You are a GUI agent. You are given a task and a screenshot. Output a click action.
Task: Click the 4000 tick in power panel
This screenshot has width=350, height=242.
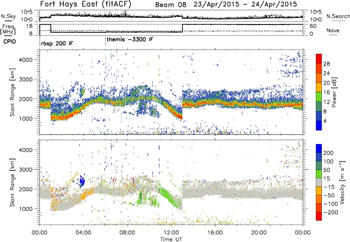tap(25, 60)
